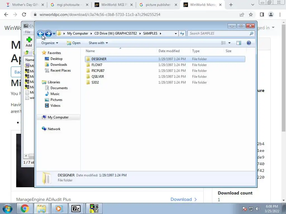Click Favorites in the navigation pane
The image size is (286, 214).
coord(54,53)
